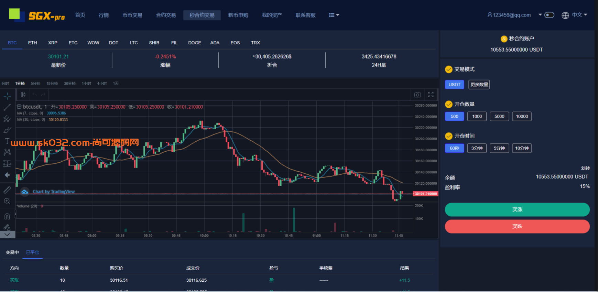598x292 pixels.
Task: Switch to the TRX coin tab
Action: pyautogui.click(x=255, y=43)
